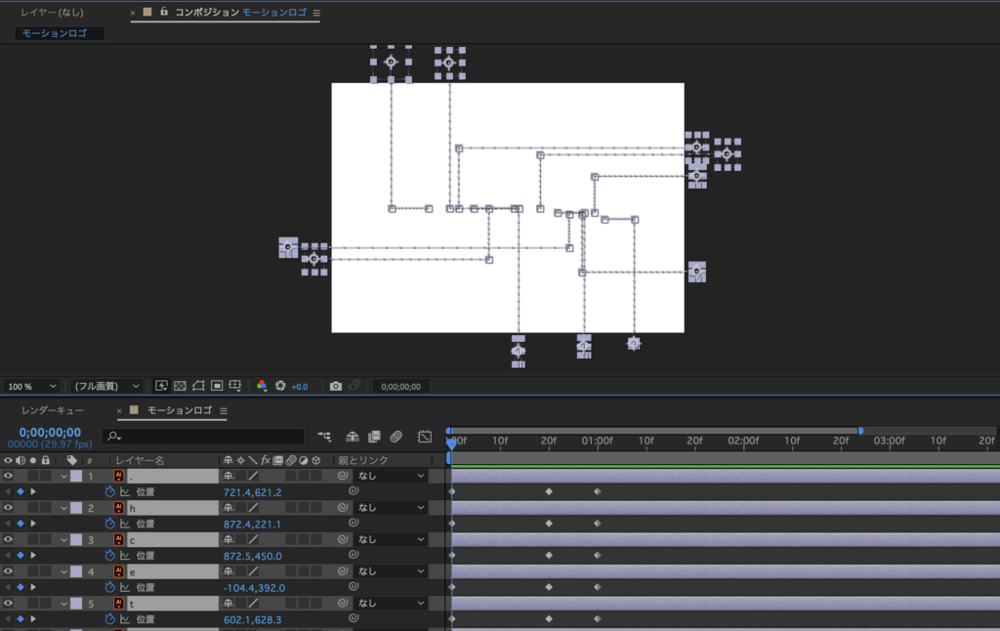The height and width of the screenshot is (631, 1000).
Task: Toggle position stopwatch on layer h
Action: [x=109, y=524]
